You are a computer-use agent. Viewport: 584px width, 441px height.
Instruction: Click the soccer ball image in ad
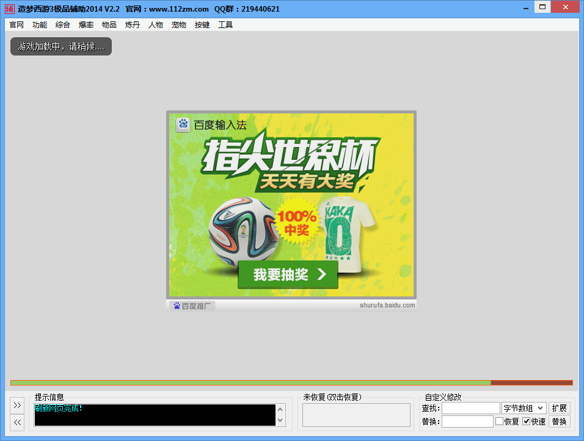(x=244, y=231)
